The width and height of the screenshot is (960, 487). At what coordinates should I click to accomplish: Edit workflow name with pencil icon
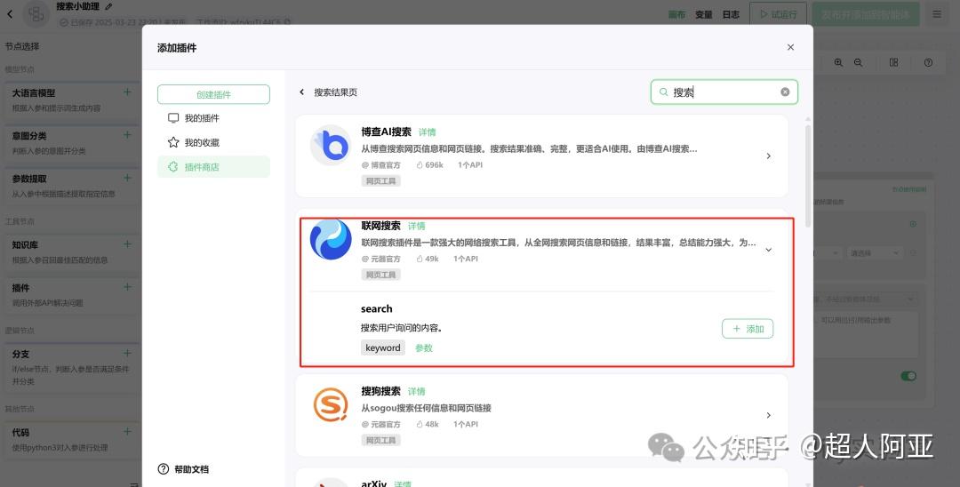point(109,7)
